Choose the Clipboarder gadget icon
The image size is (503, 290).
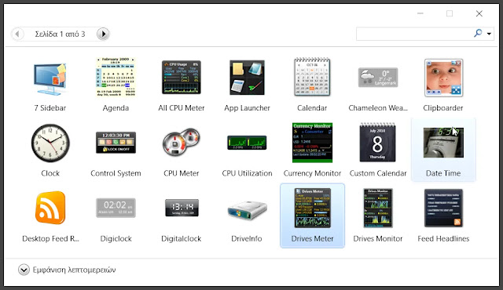[443, 78]
